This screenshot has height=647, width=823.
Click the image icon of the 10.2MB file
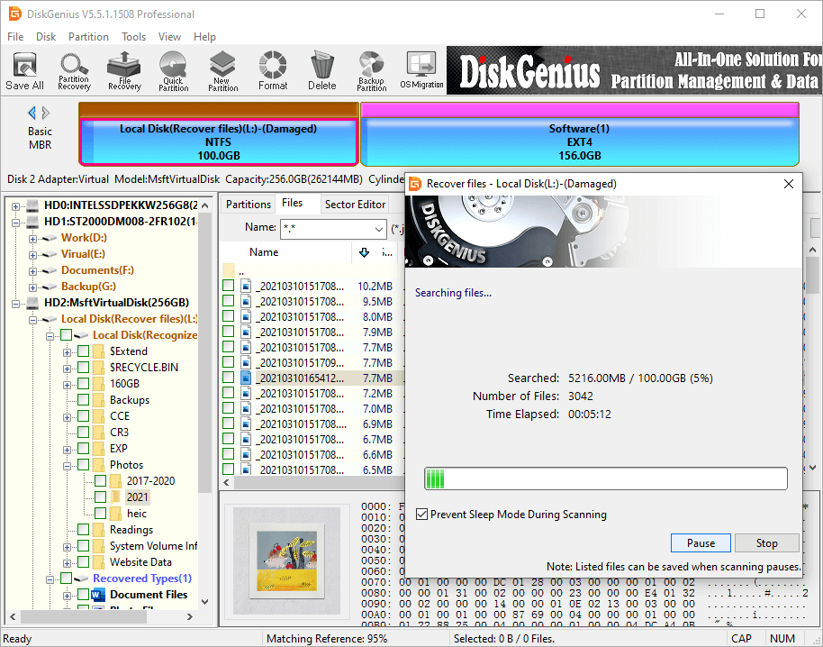point(246,287)
